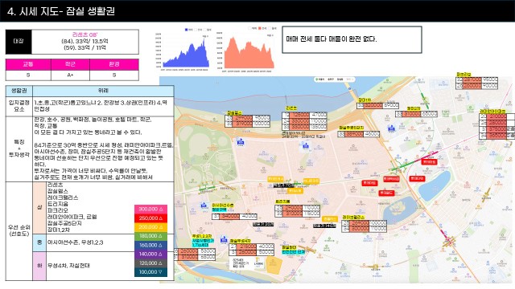Viewport: 515px width, 289px height.
Task: Click the red 250,000 legend color swatch
Action: click(150, 218)
